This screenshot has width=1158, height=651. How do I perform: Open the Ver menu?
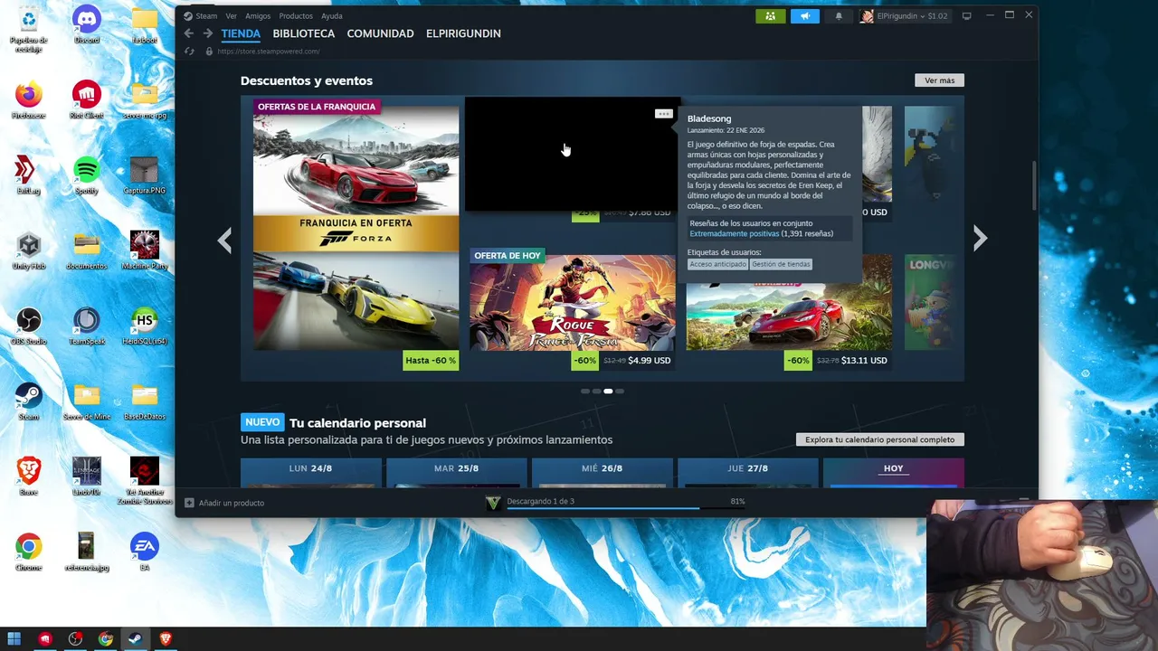[232, 16]
